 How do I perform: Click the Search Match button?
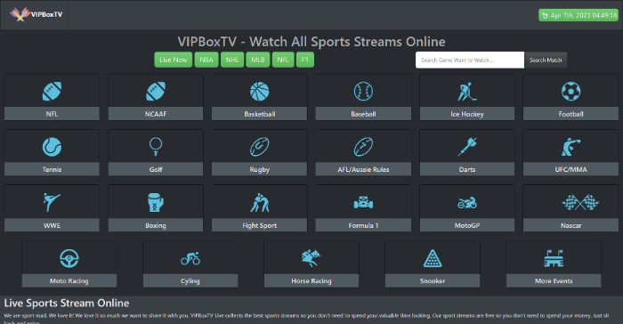click(x=546, y=60)
